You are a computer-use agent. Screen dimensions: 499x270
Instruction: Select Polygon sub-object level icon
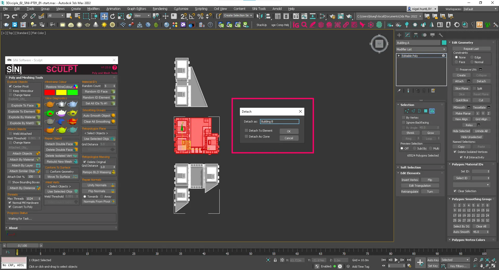[426, 111]
